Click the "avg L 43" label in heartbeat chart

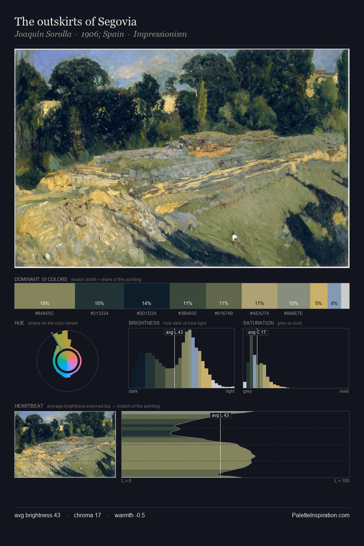(x=220, y=415)
